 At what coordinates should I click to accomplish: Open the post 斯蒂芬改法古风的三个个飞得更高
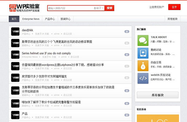point(57,42)
